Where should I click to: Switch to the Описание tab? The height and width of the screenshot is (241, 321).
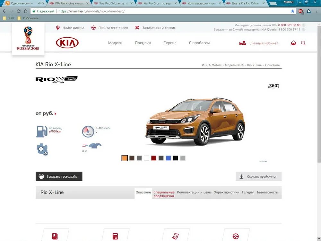[x=143, y=192]
